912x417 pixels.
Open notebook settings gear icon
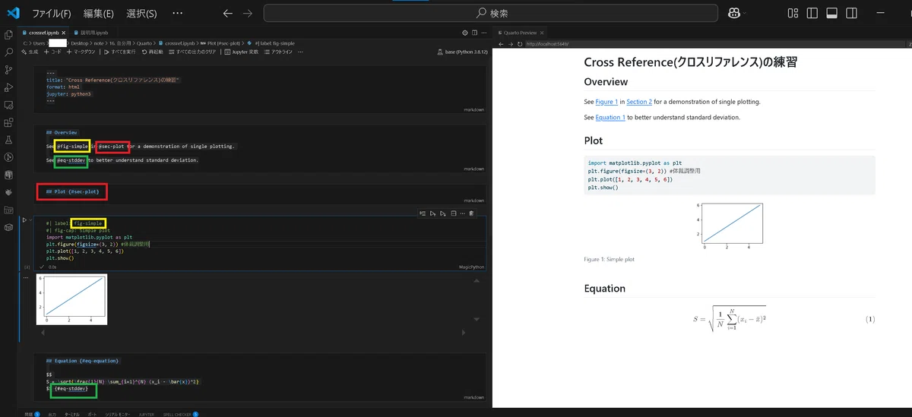[465, 33]
